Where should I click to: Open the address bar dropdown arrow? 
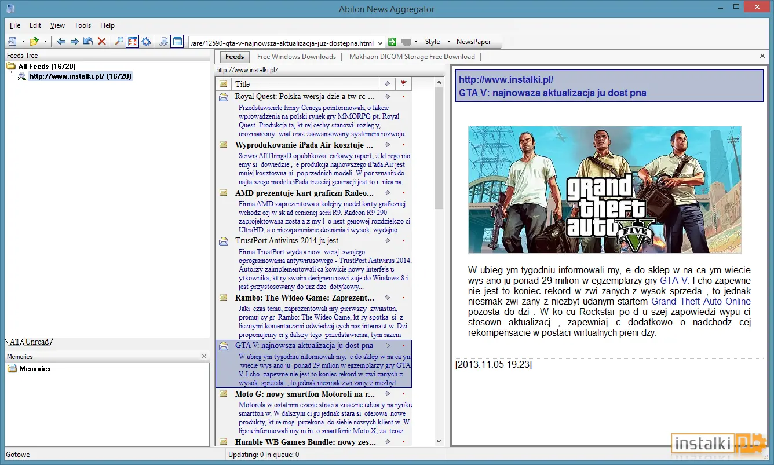coord(381,42)
